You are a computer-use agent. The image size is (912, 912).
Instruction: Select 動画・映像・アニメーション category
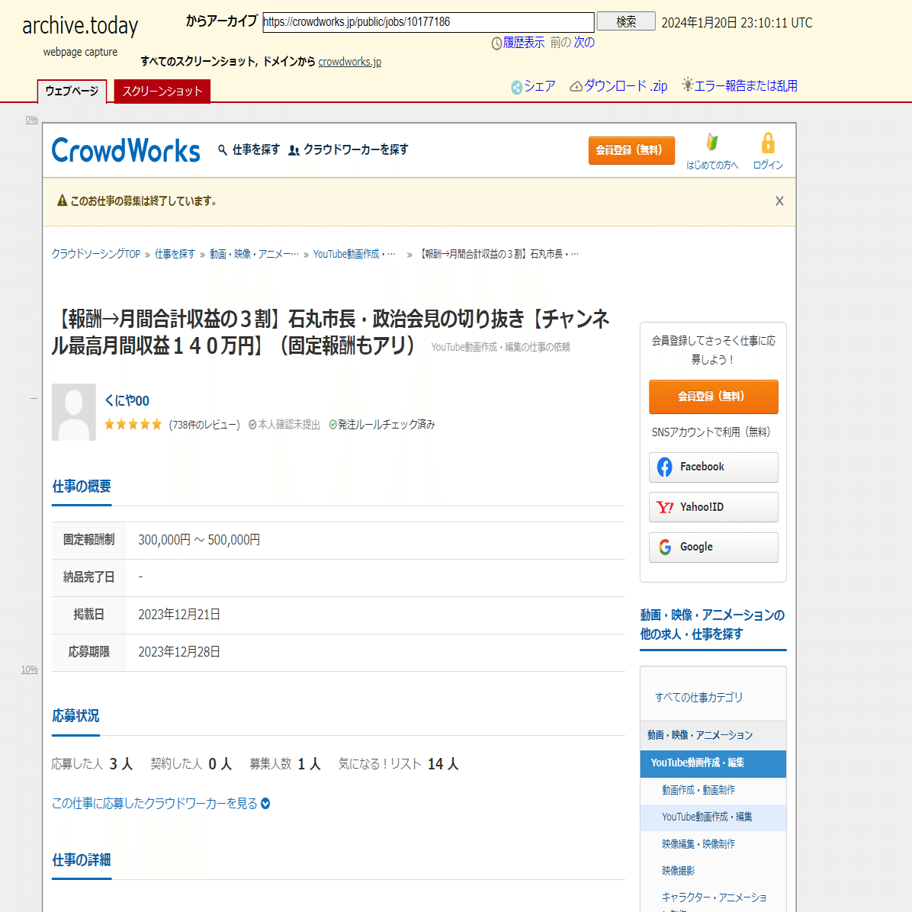(x=713, y=735)
